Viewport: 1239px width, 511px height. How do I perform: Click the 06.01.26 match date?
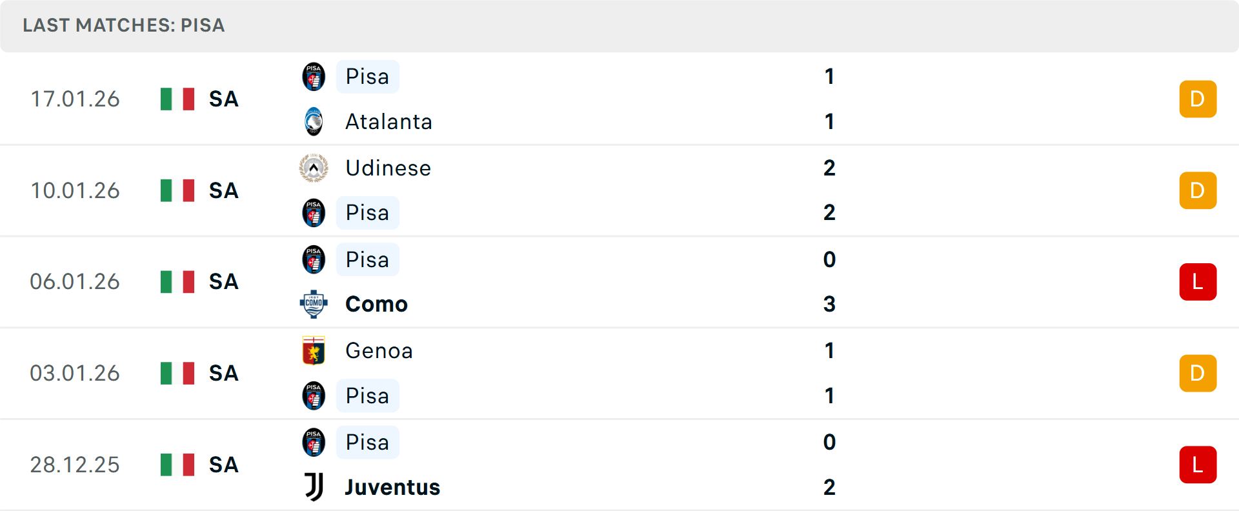click(x=75, y=282)
